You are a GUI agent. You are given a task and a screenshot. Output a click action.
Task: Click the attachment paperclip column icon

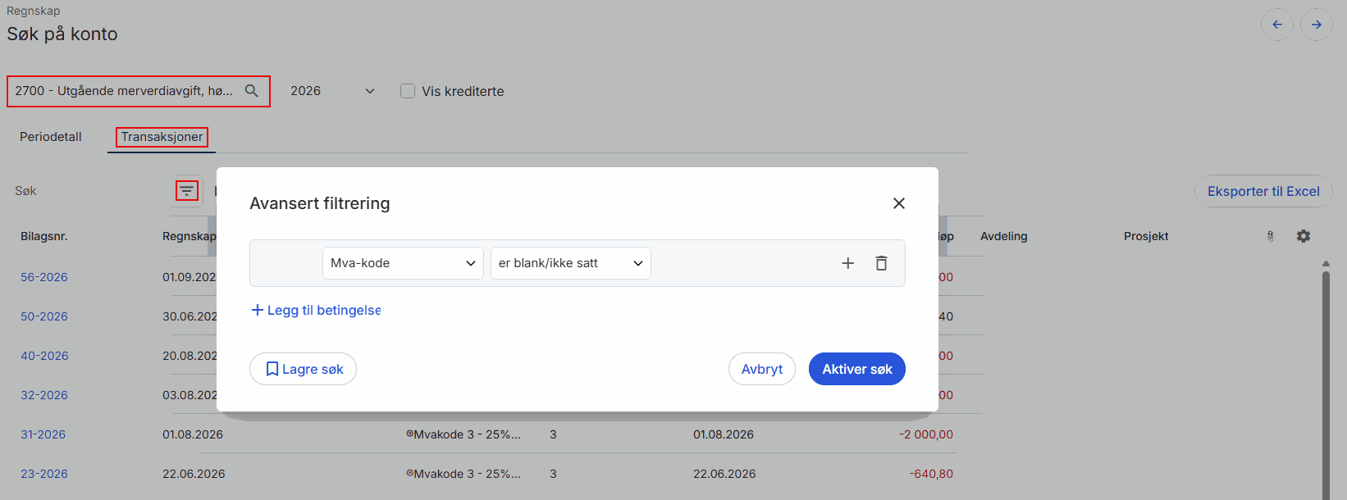(1271, 236)
